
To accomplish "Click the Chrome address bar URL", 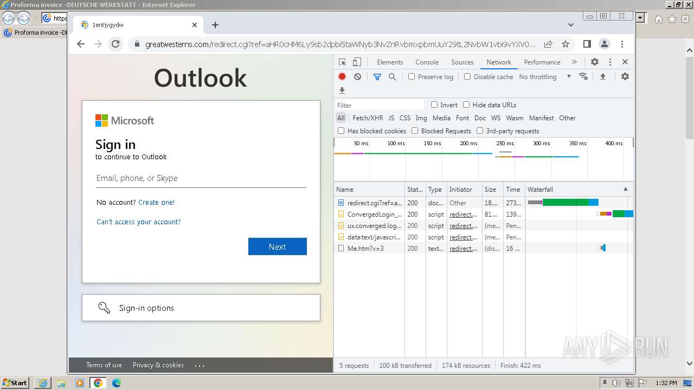I will point(340,44).
